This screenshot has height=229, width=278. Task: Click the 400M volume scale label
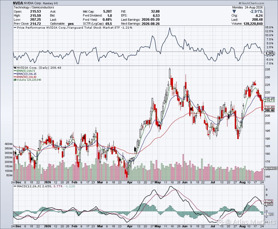pos(8,144)
